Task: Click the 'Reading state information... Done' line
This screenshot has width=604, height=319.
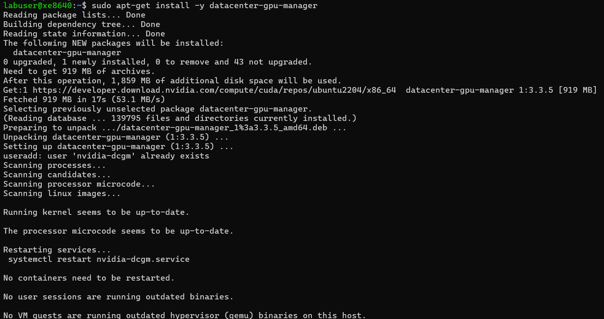Action: (84, 34)
